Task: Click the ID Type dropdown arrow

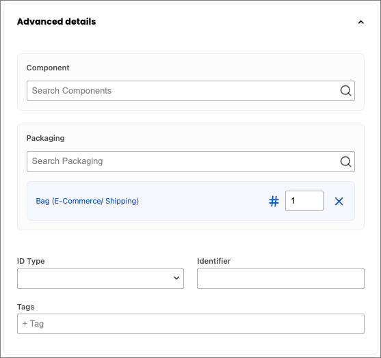Action: click(x=176, y=278)
